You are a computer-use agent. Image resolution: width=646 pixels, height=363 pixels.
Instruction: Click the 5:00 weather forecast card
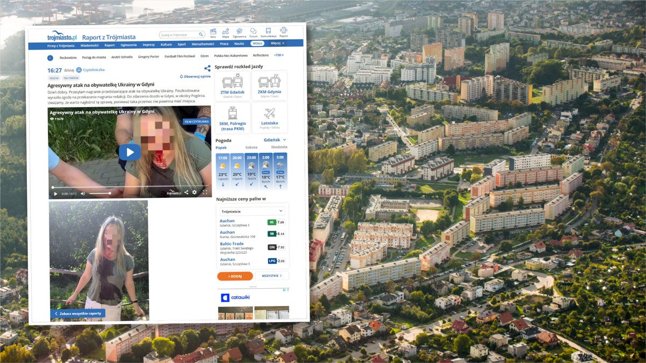tap(280, 170)
